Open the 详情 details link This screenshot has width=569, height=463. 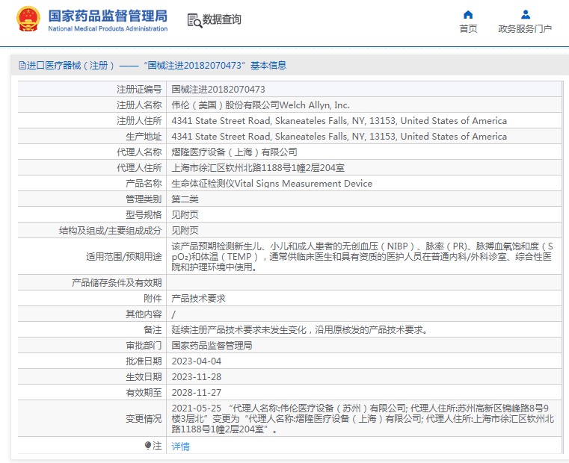pos(180,446)
